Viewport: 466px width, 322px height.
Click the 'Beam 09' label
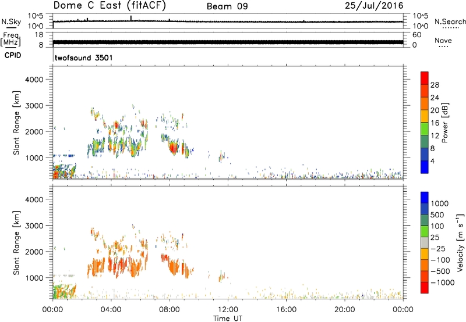pyautogui.click(x=227, y=6)
